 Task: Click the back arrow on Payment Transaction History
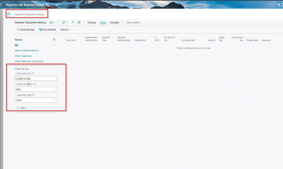click(9, 14)
